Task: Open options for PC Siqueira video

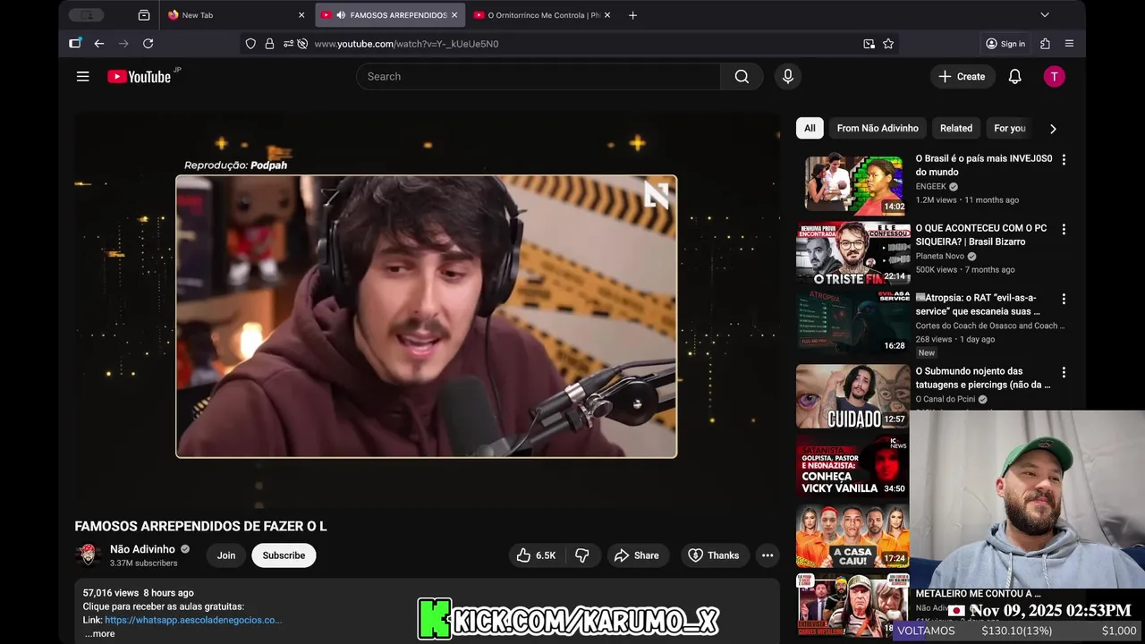Action: [x=1064, y=229]
